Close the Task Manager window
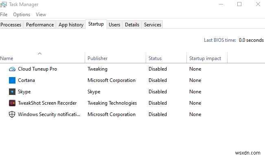265x157 pixels. 258,4
